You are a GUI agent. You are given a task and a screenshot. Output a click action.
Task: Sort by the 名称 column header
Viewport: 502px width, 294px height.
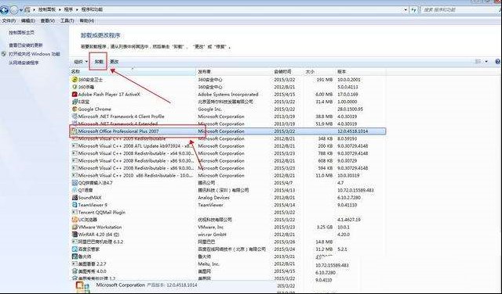click(x=133, y=72)
